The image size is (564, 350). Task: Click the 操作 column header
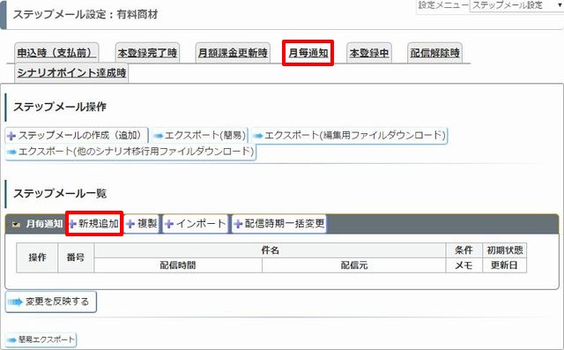(37, 257)
